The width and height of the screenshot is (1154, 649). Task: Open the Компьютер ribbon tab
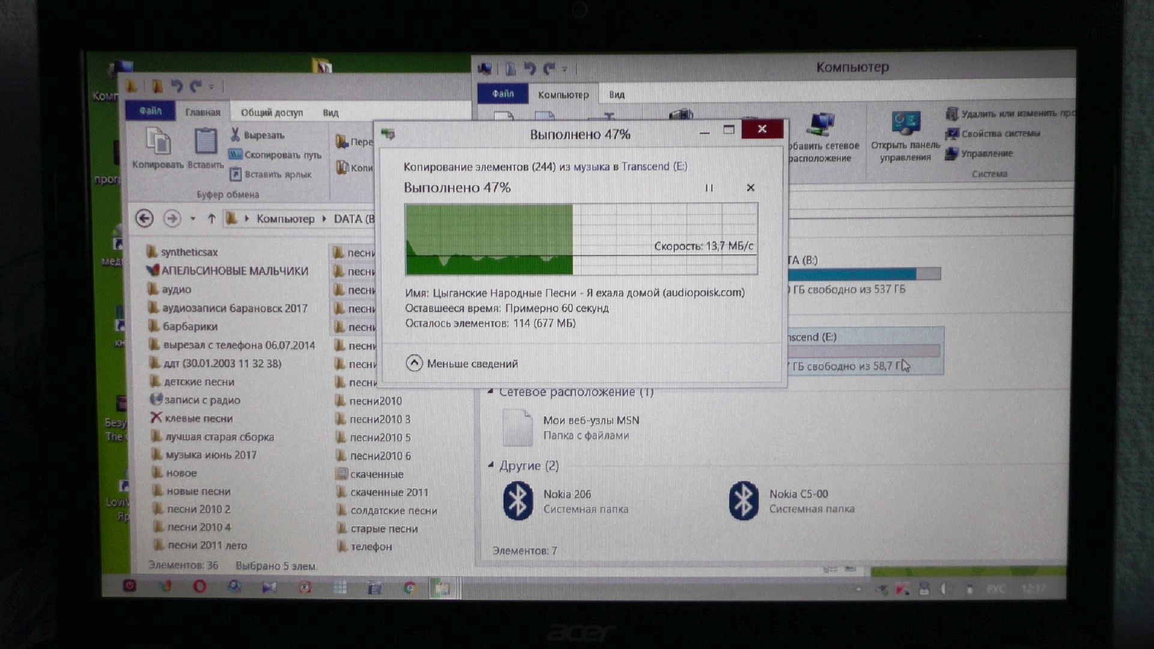point(563,95)
